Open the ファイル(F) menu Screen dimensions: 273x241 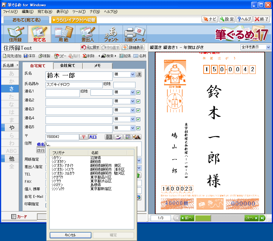point(10,12)
